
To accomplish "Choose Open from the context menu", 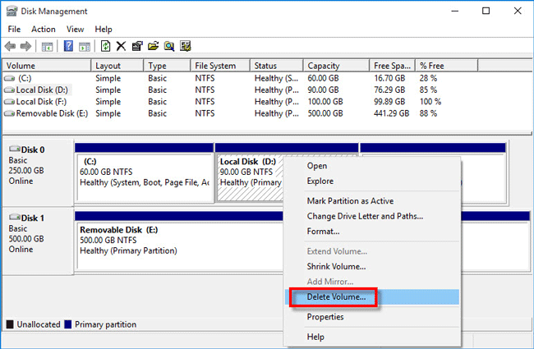I will [372, 166].
